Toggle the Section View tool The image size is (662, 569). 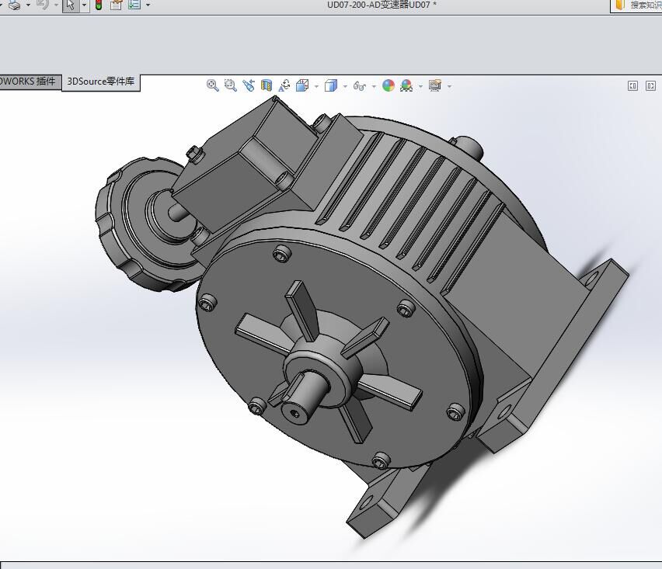266,85
